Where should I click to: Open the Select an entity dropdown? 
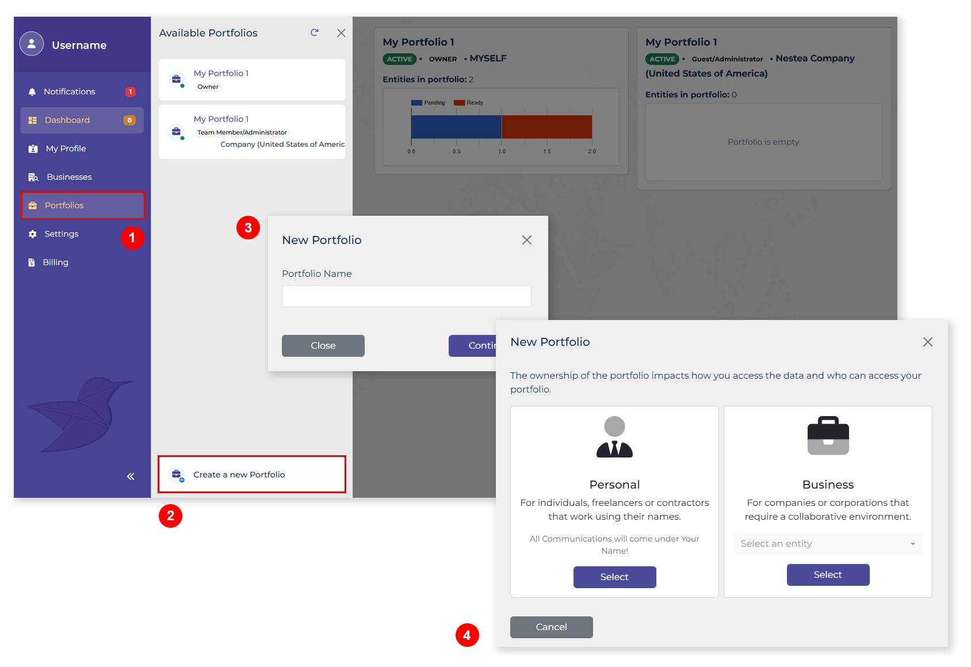click(828, 544)
